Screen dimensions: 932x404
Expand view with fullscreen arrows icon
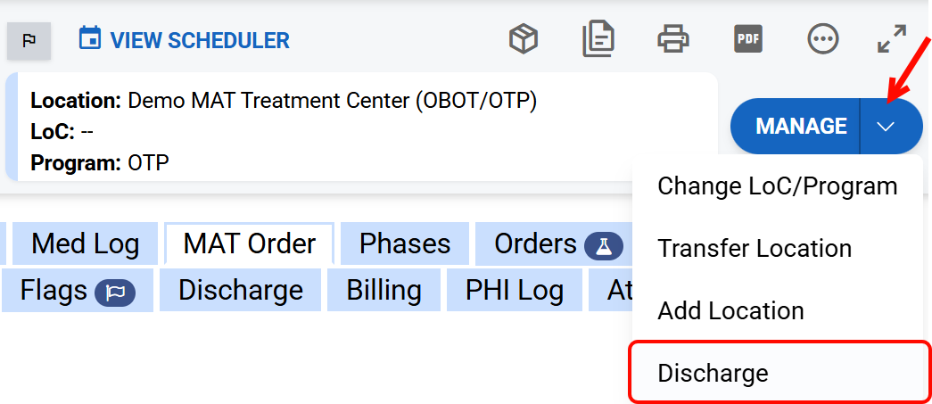tap(892, 39)
